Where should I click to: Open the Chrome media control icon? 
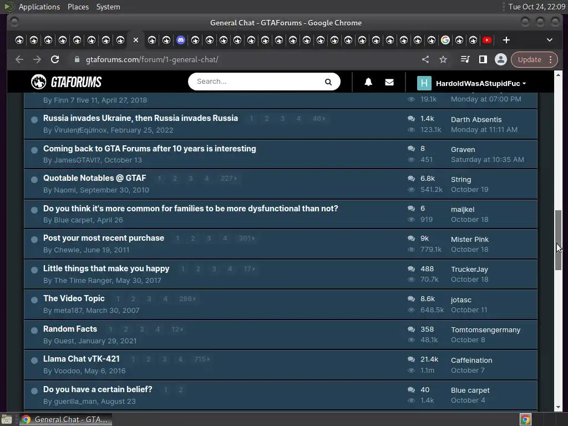coord(465,59)
